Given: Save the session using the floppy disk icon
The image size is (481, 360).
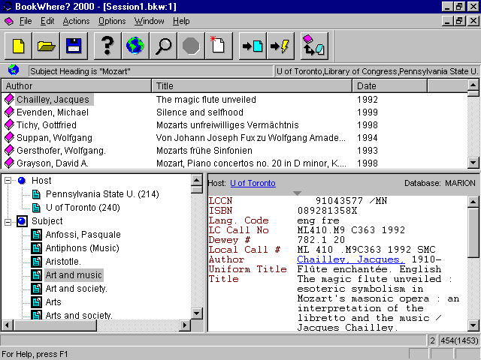Looking at the screenshot, I should (x=74, y=46).
